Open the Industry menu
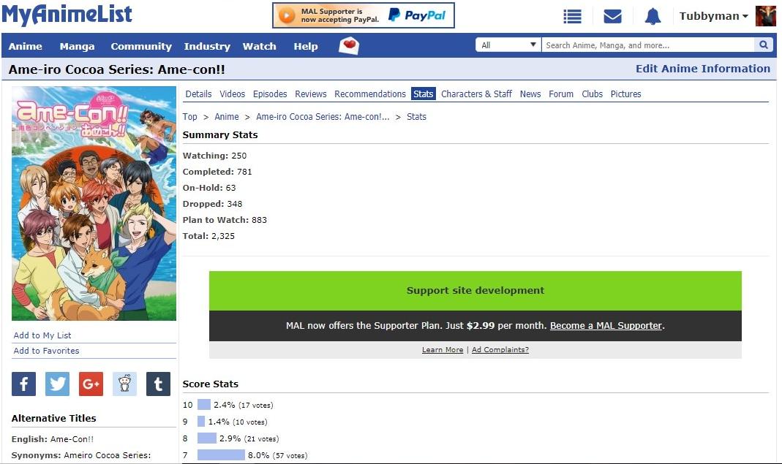 pyautogui.click(x=207, y=46)
